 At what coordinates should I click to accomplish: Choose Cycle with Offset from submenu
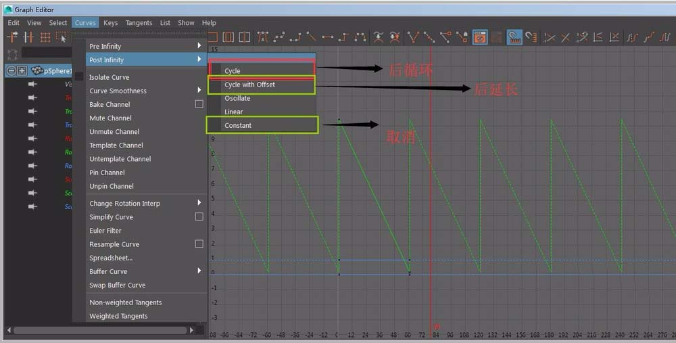(249, 85)
